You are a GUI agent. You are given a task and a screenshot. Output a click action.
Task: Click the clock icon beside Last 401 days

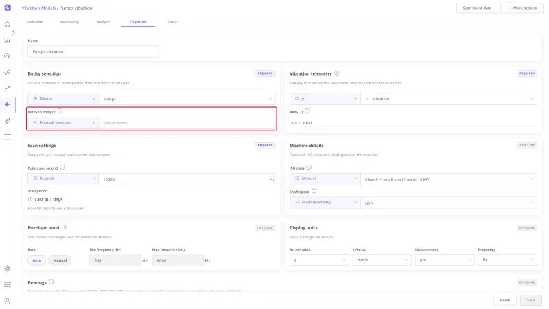pyautogui.click(x=30, y=199)
